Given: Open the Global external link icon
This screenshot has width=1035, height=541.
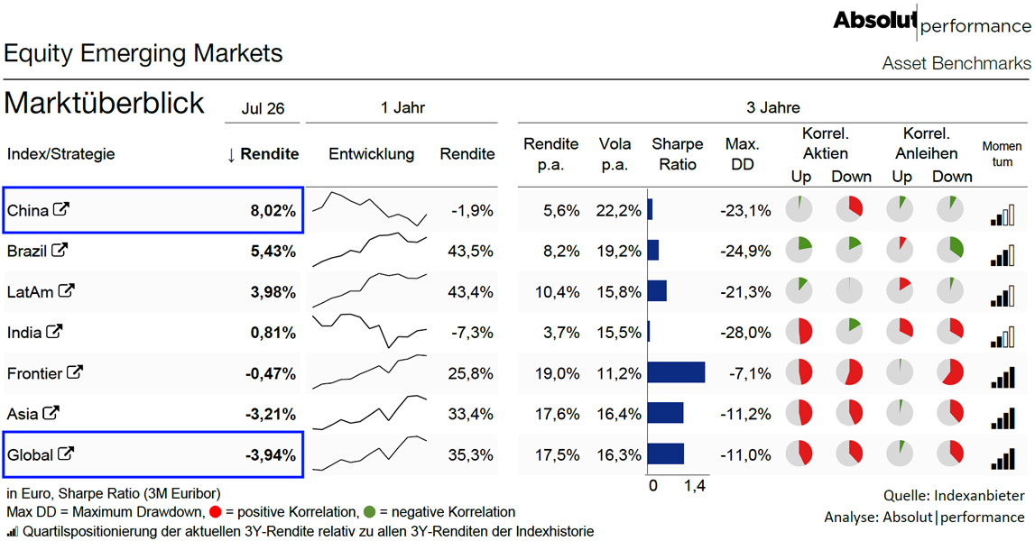Looking at the screenshot, I should click(x=65, y=454).
